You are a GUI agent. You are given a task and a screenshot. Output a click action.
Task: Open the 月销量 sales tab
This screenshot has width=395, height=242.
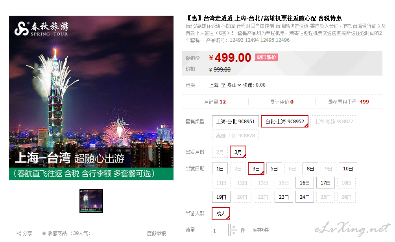(215, 102)
